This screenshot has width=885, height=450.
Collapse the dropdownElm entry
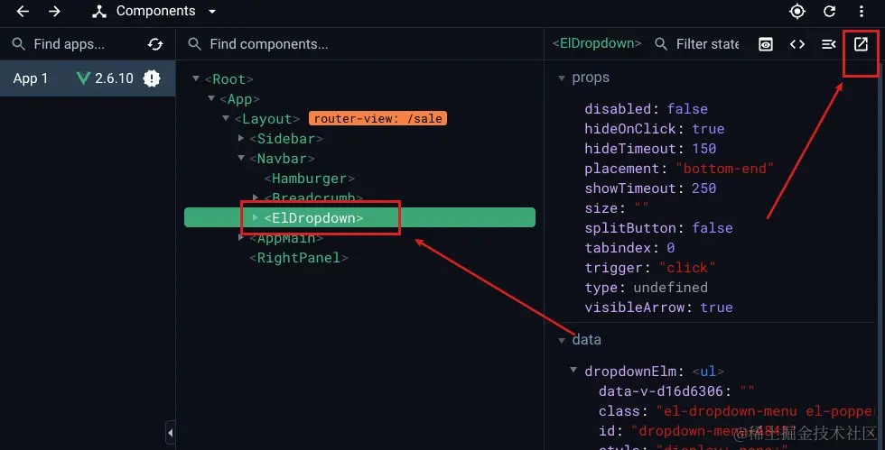tap(573, 370)
